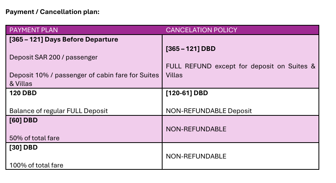Click the '[365 – 121] DBD' cancellation label
Screen dimensions: 336x183
point(191,49)
